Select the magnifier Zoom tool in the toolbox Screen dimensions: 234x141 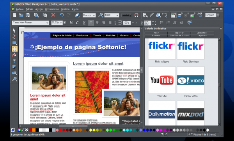pos(14,79)
